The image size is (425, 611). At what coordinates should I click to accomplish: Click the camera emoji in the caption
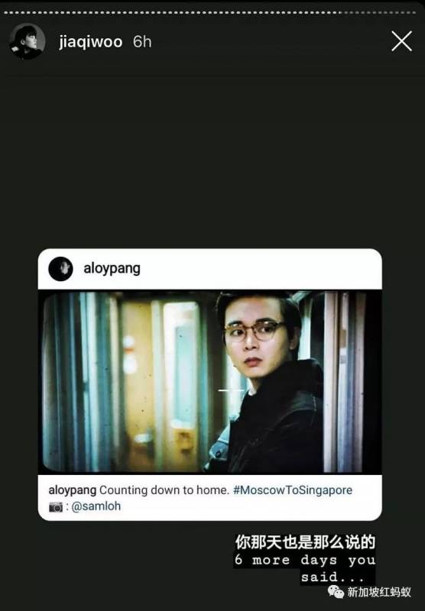55,507
